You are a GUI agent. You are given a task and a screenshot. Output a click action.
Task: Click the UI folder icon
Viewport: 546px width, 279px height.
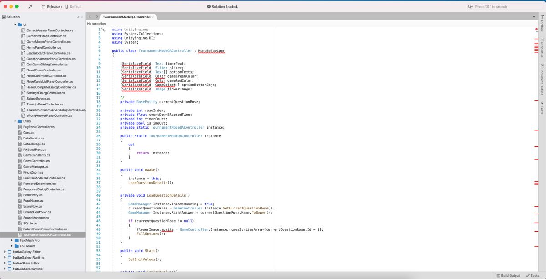tap(20, 25)
